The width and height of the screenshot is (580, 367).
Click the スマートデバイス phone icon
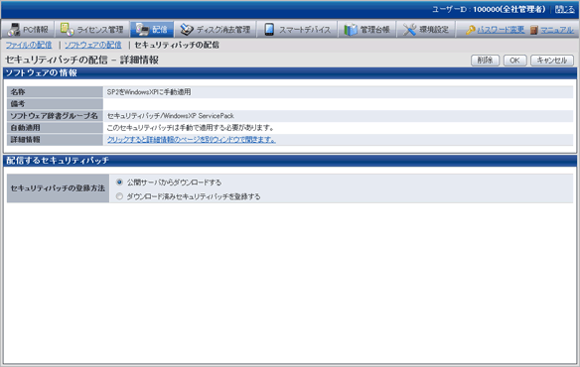(x=269, y=29)
